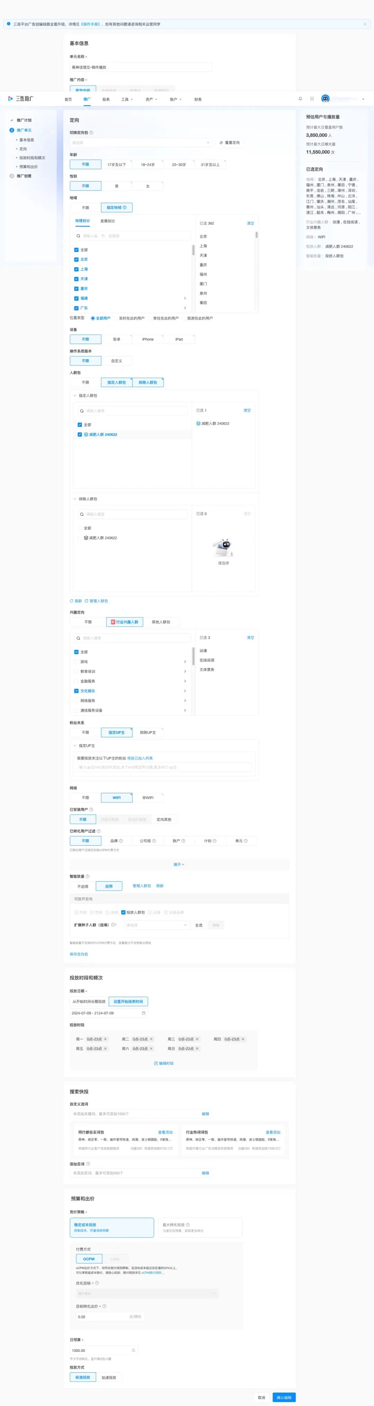
Task: Uncheck 减肥人群 240622 in 指定人群包 list
Action: (80, 434)
